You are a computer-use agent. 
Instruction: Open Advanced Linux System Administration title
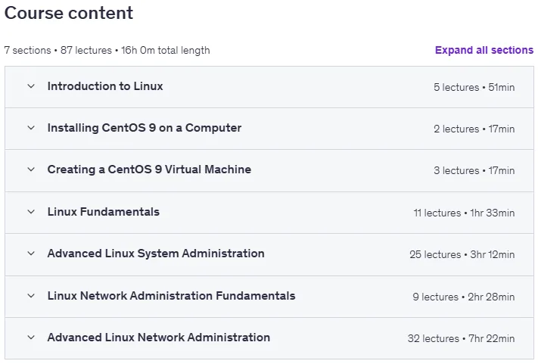[156, 254]
